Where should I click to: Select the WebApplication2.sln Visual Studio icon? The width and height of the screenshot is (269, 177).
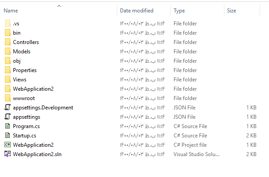[8, 154]
